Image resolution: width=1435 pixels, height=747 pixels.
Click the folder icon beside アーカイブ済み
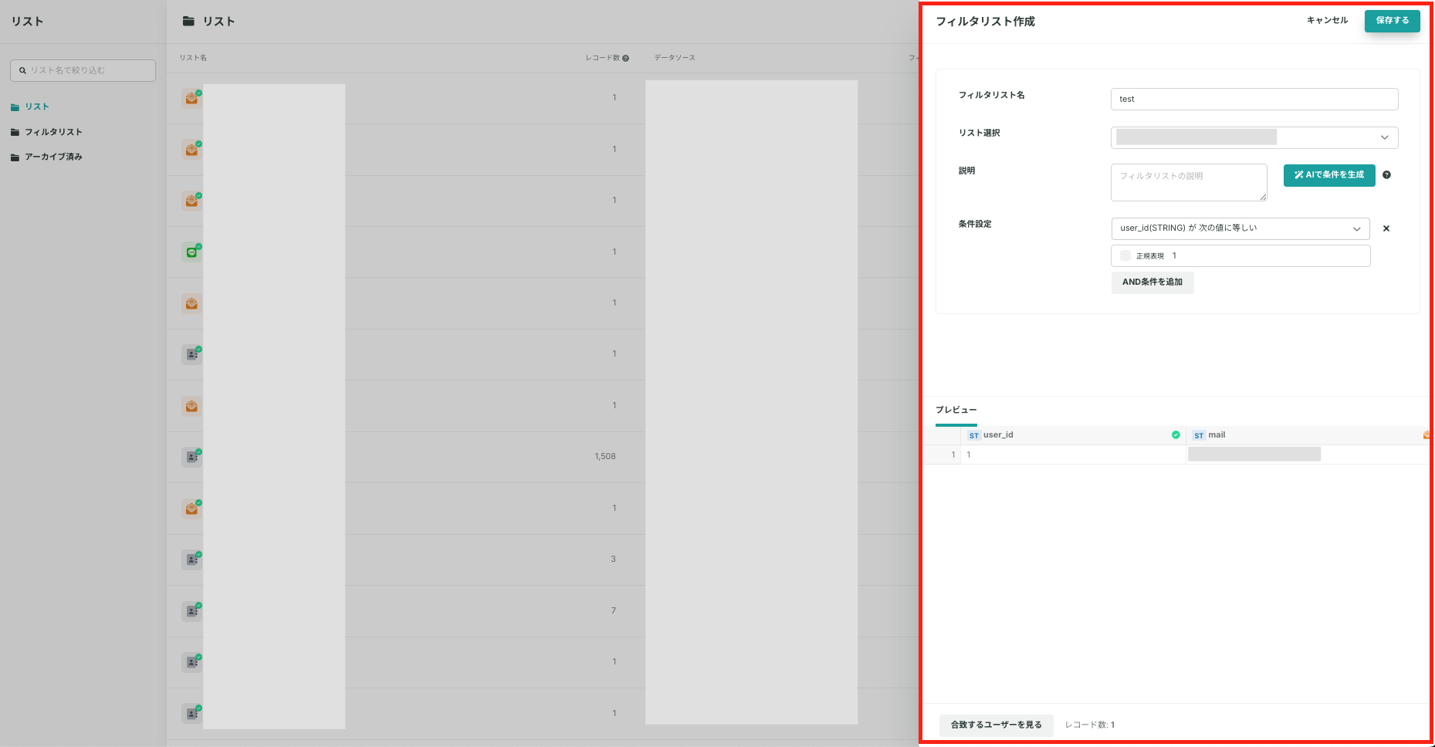click(15, 157)
